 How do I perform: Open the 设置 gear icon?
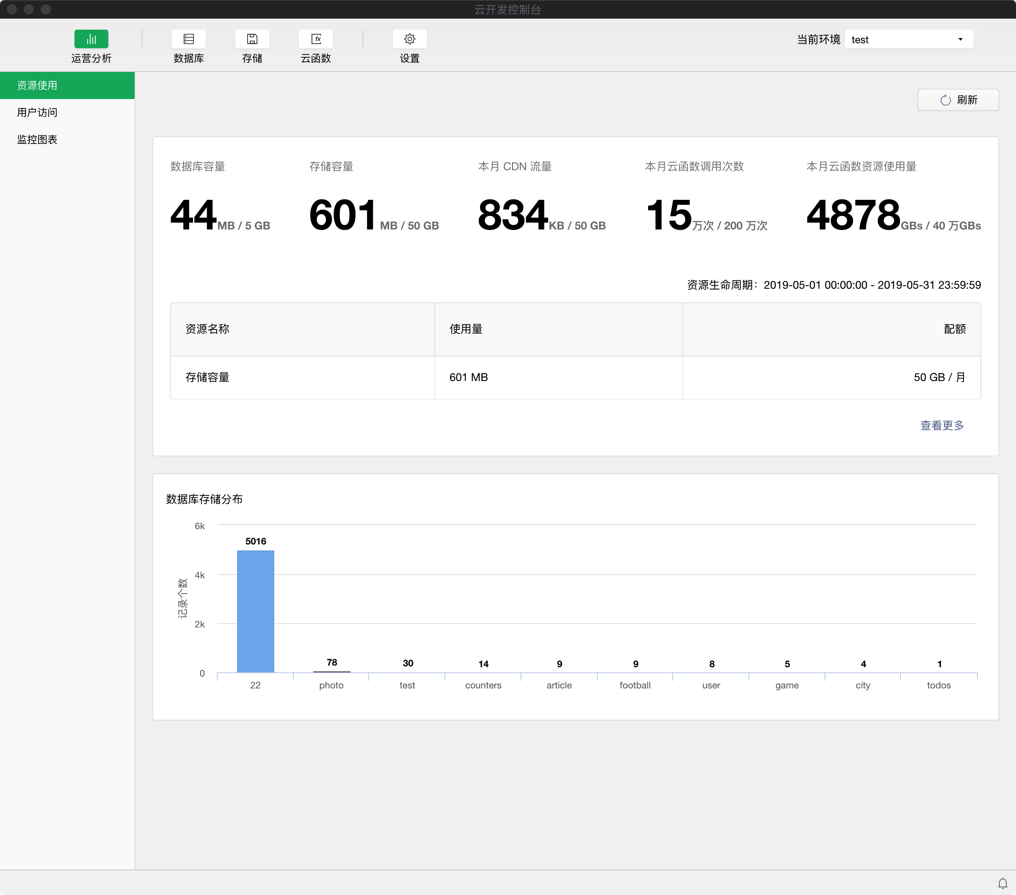(409, 39)
